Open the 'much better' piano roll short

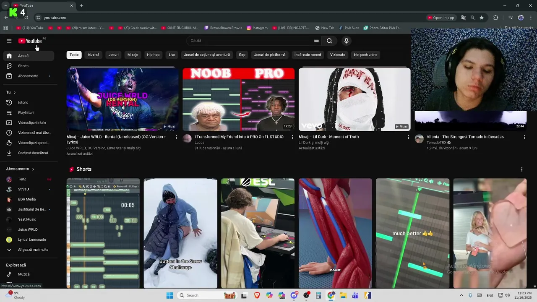(x=412, y=233)
